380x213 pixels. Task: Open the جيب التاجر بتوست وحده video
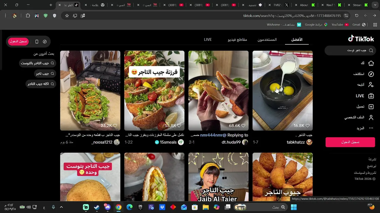coord(90,177)
